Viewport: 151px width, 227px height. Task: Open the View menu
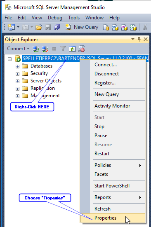[37, 18]
